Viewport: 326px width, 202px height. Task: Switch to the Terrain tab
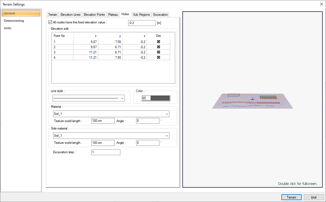[x=53, y=15]
